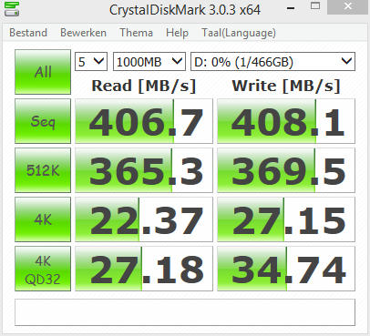Start the Seq benchmark
370x336 pixels.
click(43, 121)
